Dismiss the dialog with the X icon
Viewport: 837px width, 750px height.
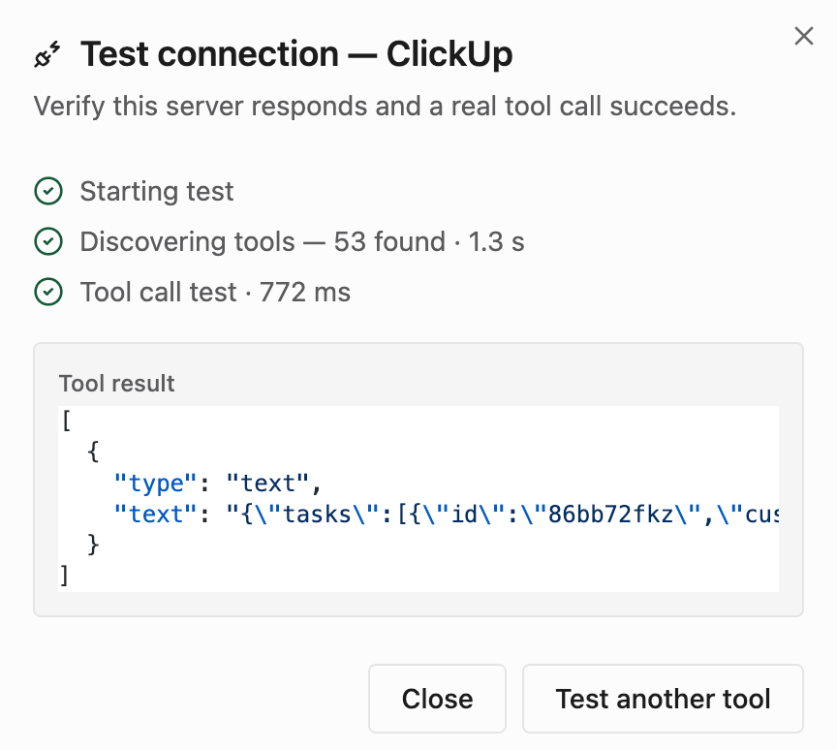point(803,36)
